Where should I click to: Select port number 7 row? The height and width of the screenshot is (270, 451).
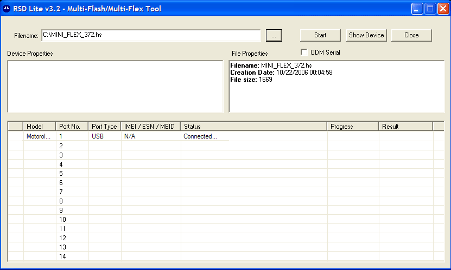tap(226, 192)
